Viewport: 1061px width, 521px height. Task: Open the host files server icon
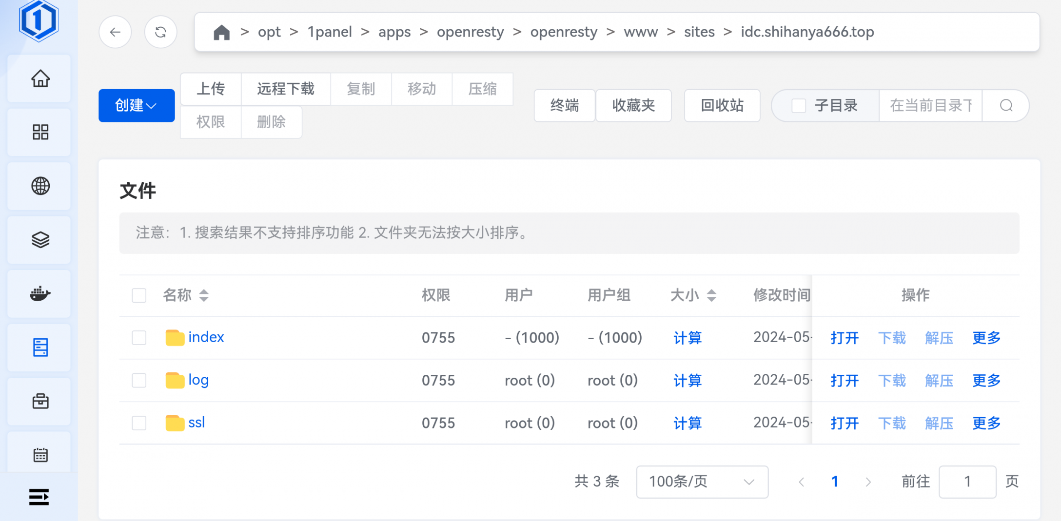coord(40,347)
